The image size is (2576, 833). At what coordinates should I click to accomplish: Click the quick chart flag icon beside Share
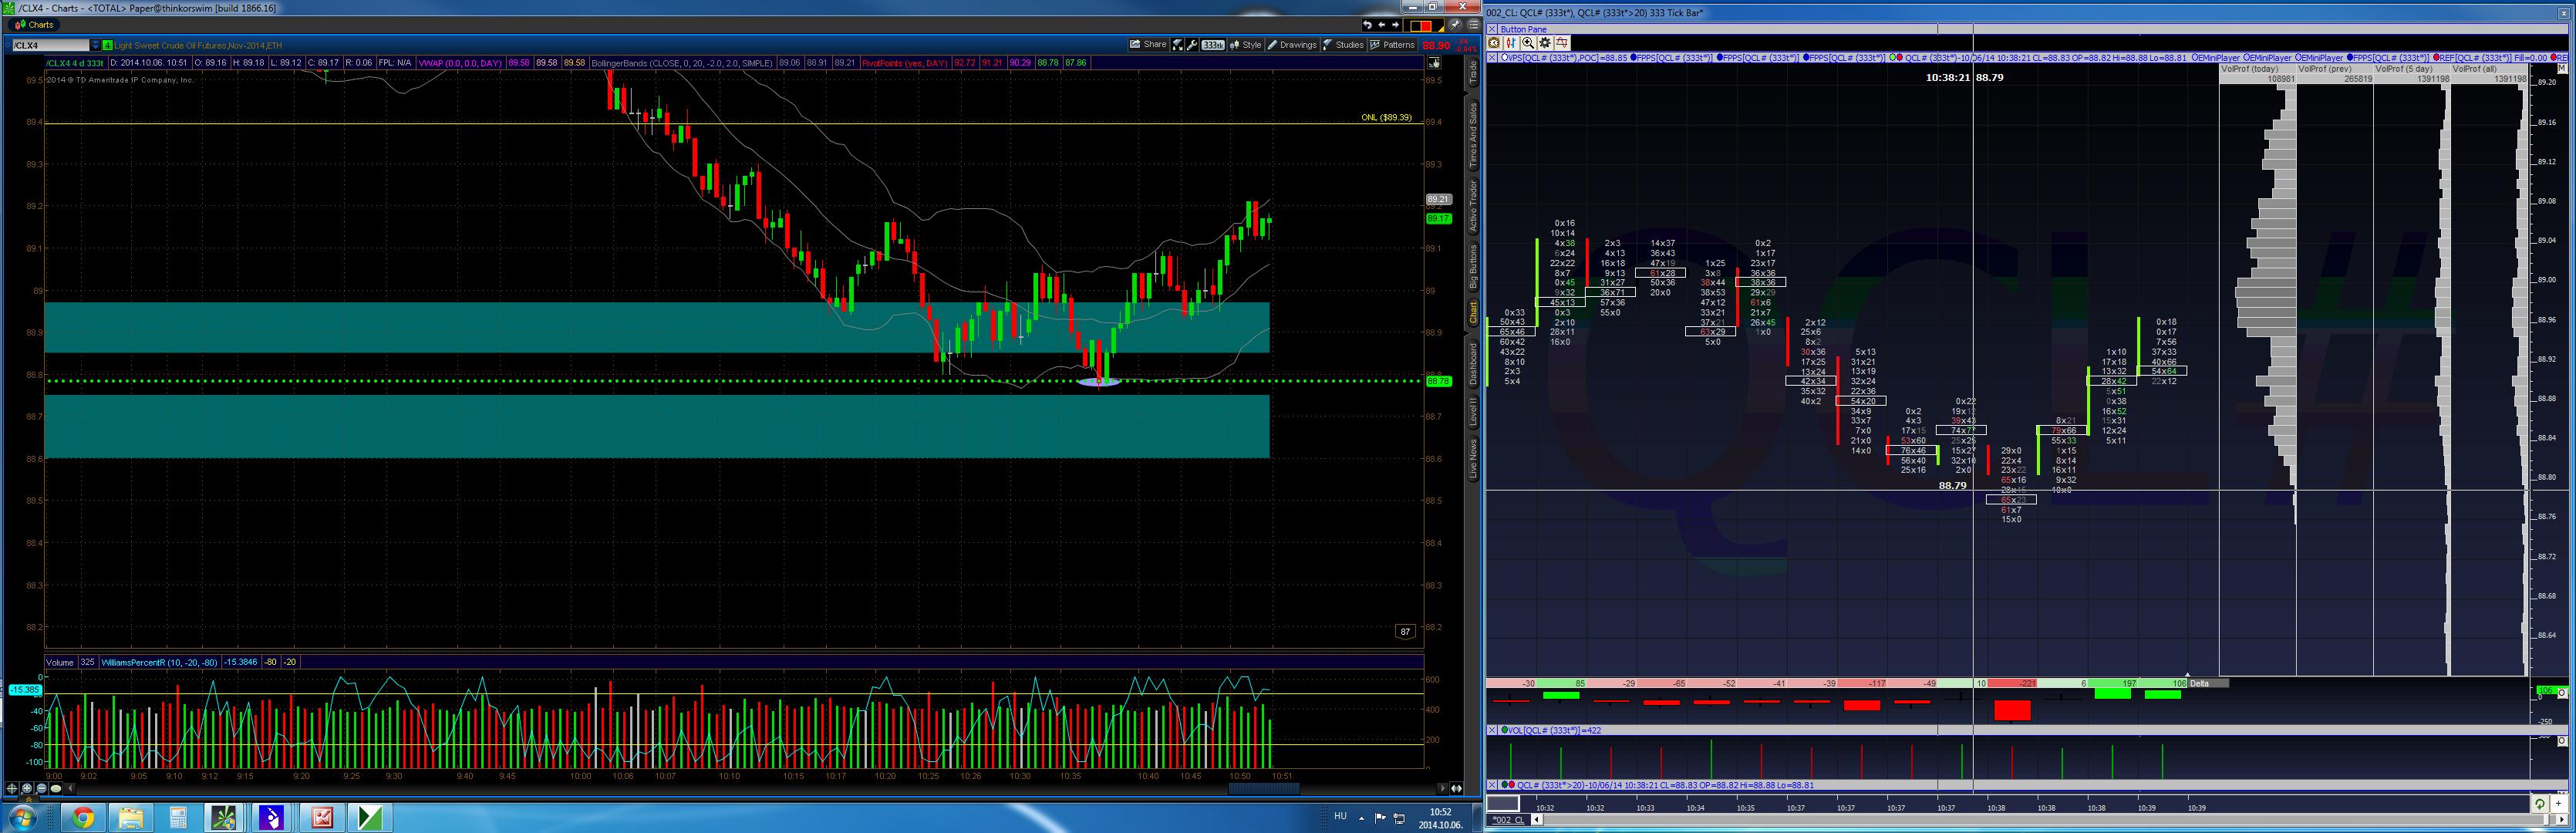(x=1178, y=45)
